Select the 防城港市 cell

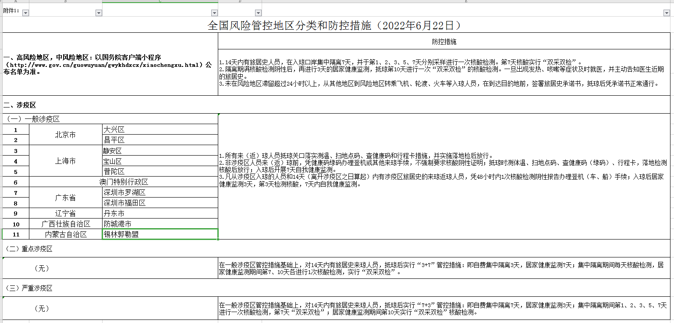coord(160,224)
